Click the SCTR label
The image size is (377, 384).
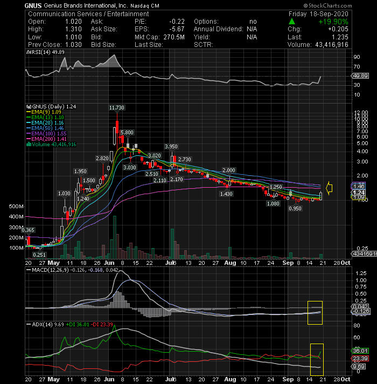tap(204, 45)
